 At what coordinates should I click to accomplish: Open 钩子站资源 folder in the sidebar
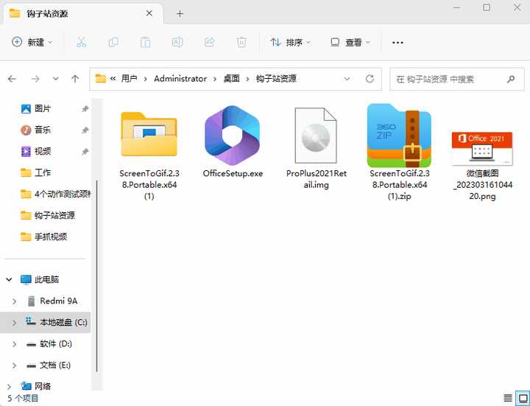[48, 215]
